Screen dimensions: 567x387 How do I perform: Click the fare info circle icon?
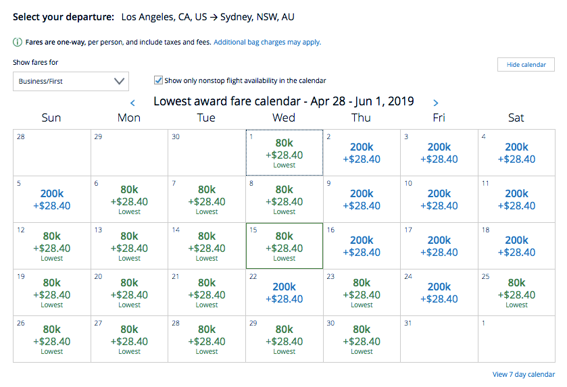point(18,42)
